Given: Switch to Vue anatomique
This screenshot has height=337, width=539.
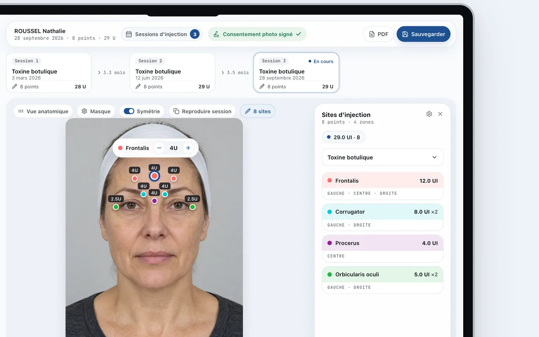Looking at the screenshot, I should click(x=43, y=111).
